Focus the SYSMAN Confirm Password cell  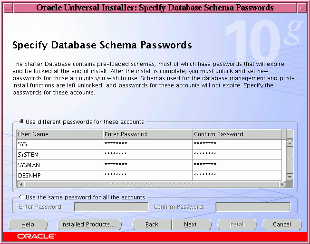[237, 165]
